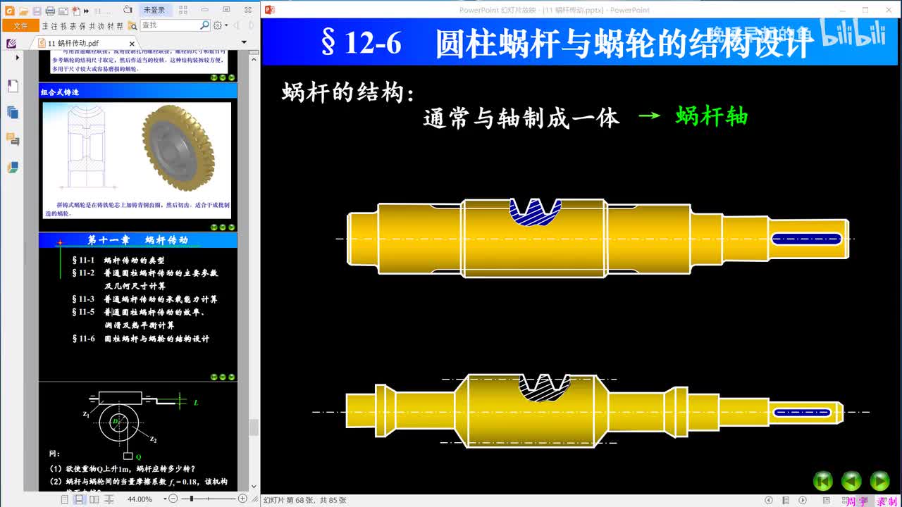This screenshot has width=902, height=507.
Task: Click green previous-slide button on slideshow
Action: point(851,481)
